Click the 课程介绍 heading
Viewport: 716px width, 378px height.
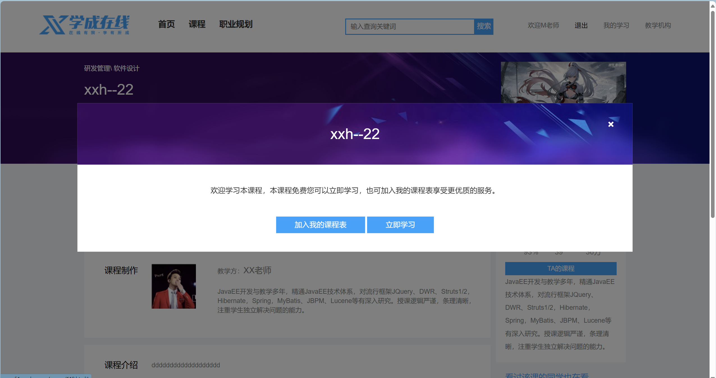coord(121,365)
